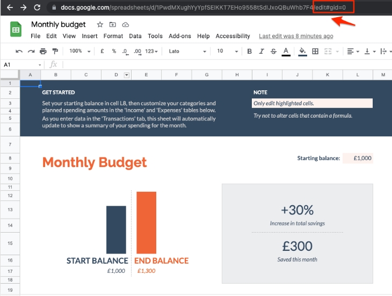Open the Format menu
Screen dimensions: 392x296
[x=113, y=36]
